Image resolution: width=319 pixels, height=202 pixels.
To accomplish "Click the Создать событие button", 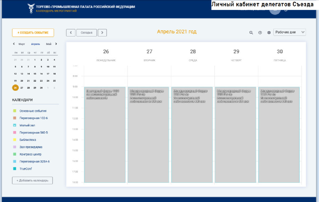I will (33, 33).
